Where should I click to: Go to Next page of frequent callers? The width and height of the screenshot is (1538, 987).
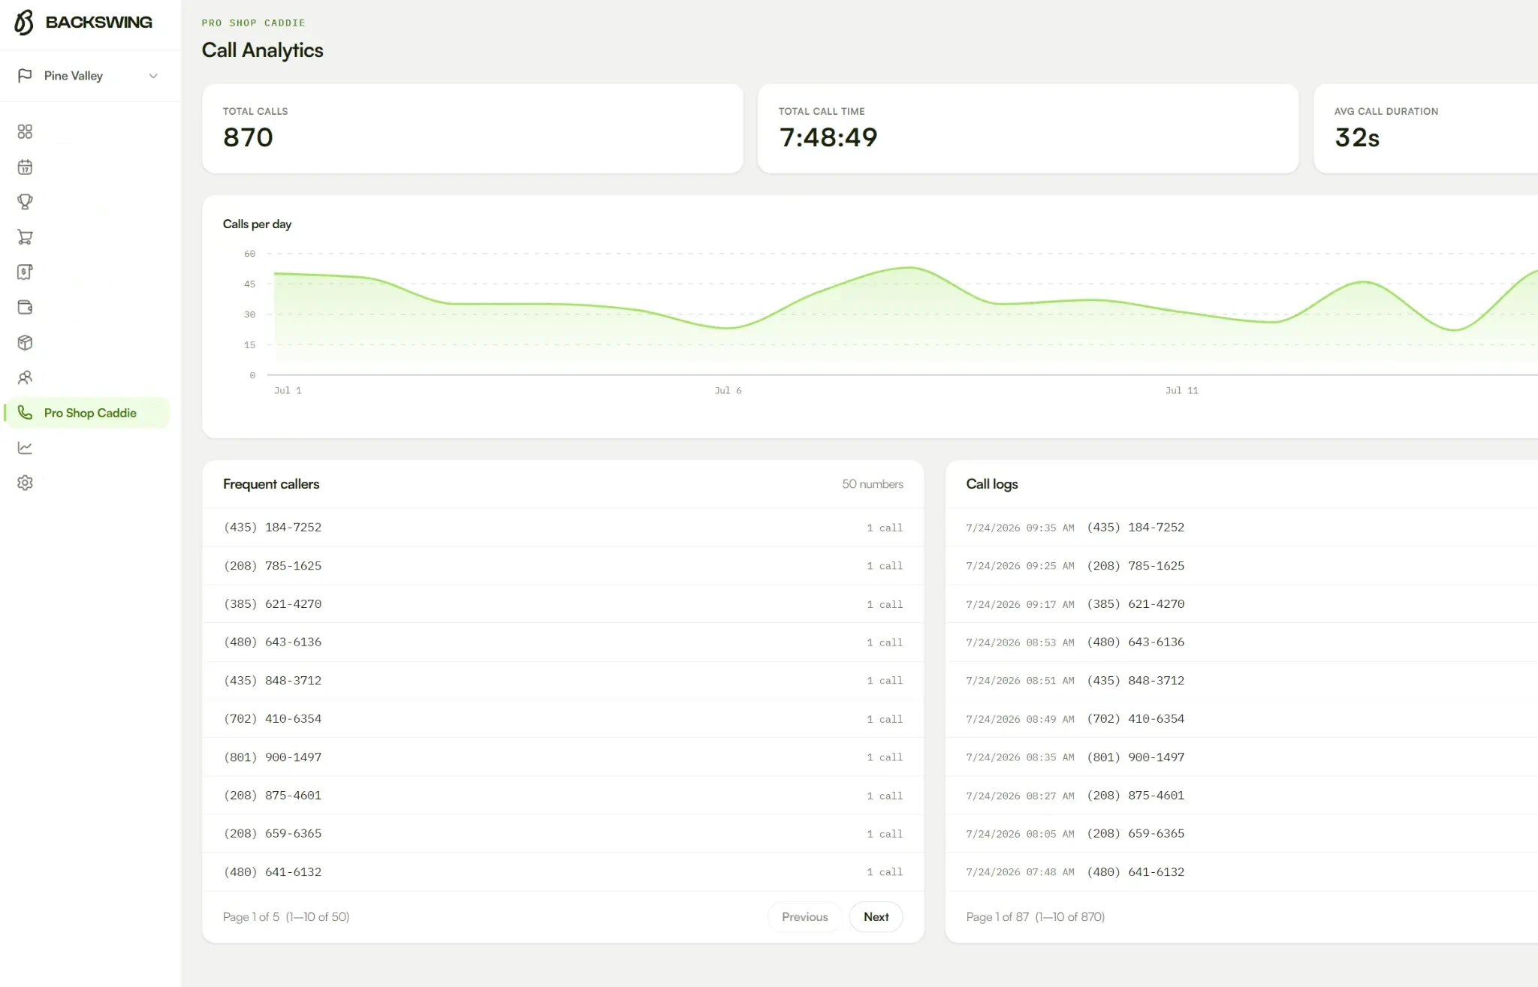point(876,916)
